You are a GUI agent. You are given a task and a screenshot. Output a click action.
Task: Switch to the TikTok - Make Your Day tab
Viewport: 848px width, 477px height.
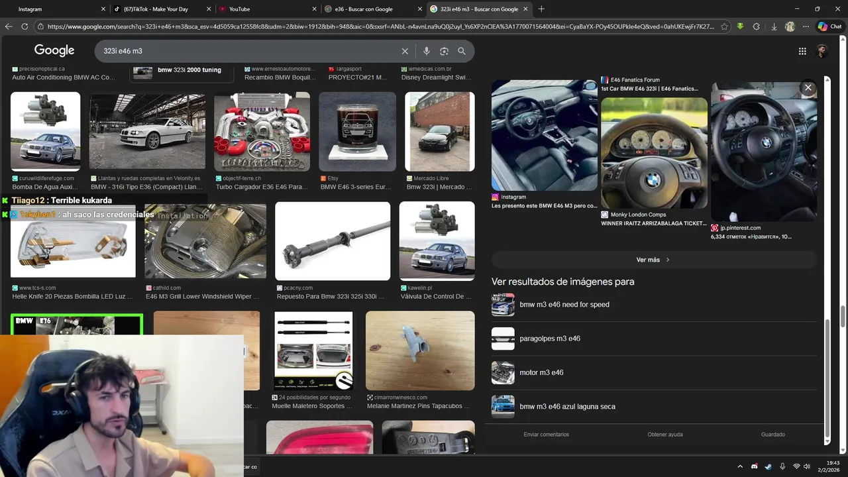tap(162, 9)
